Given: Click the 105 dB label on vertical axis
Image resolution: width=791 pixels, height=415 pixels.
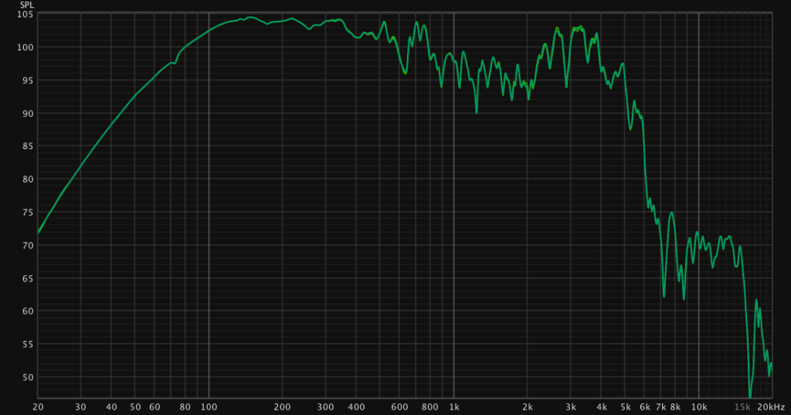Looking at the screenshot, I should [25, 15].
